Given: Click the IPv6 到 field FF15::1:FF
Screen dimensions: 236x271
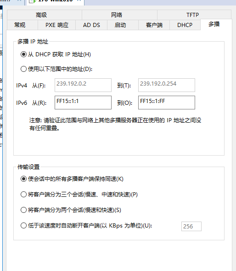Looking at the screenshot, I should (x=167, y=103).
